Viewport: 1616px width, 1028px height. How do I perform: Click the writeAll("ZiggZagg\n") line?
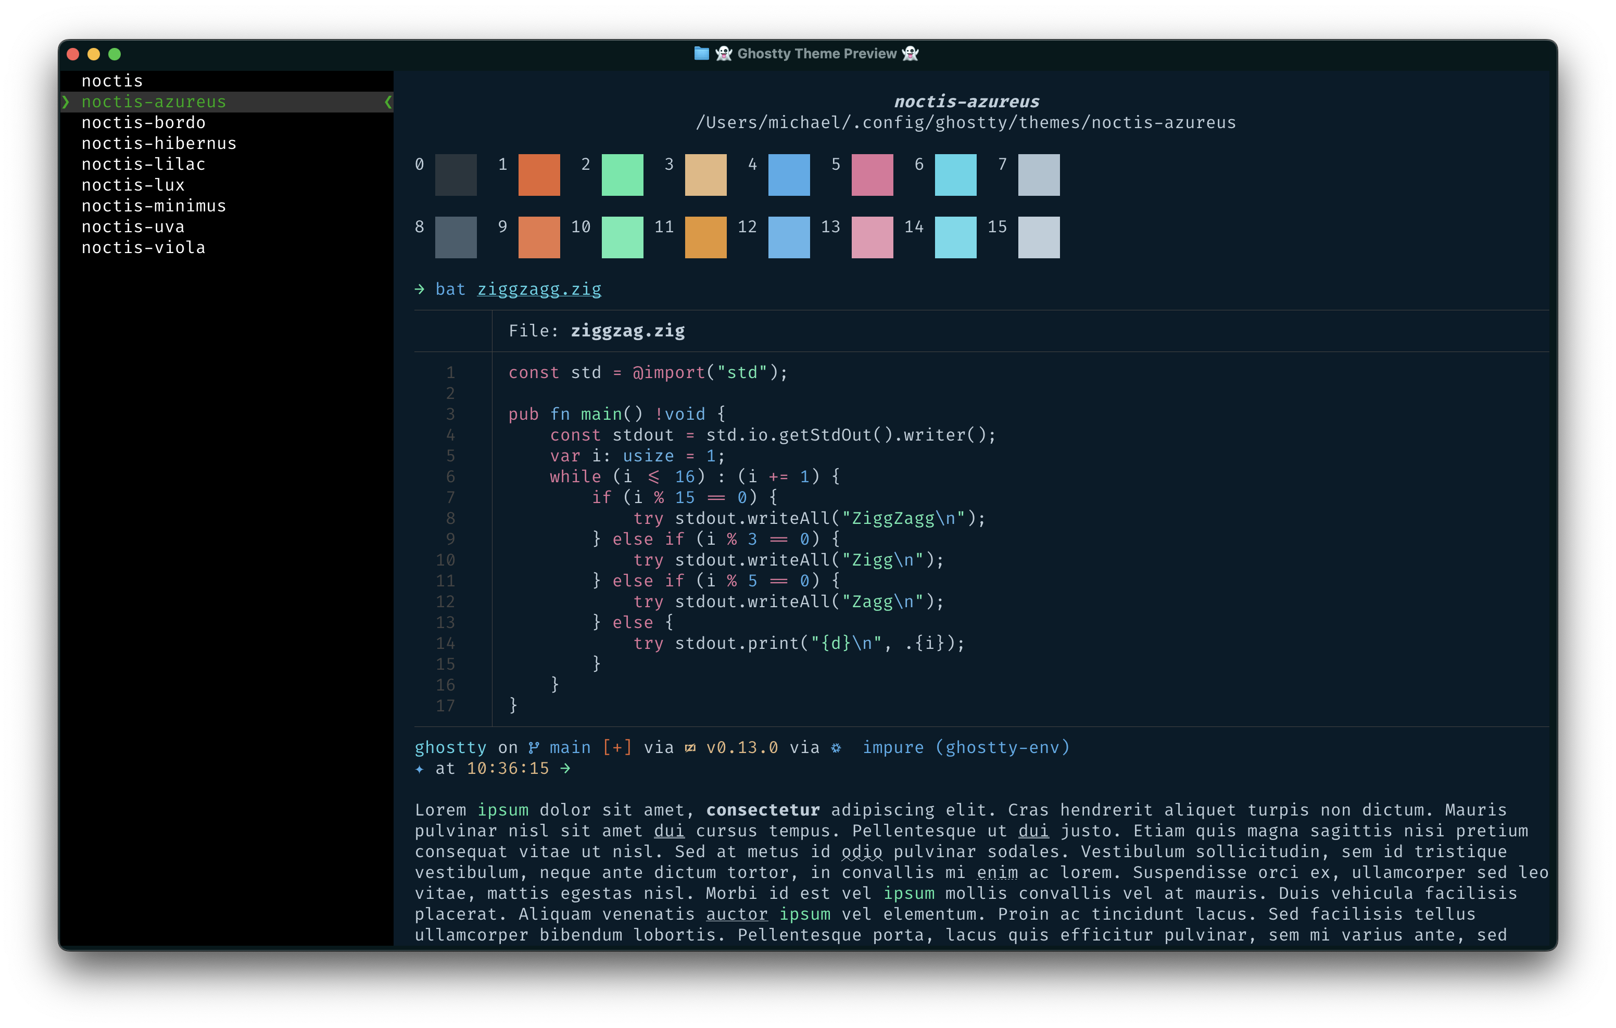[x=810, y=518]
